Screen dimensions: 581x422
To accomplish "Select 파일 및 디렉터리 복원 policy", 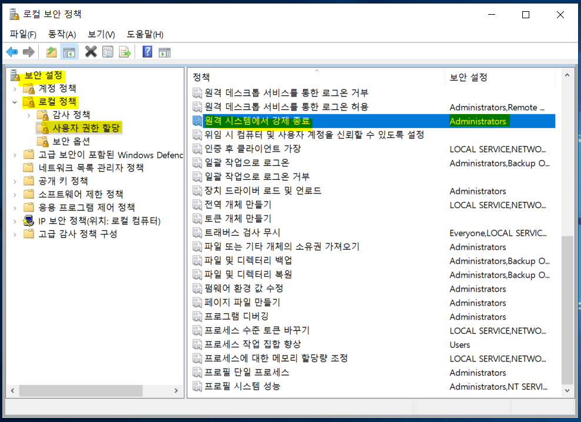I will pos(248,274).
